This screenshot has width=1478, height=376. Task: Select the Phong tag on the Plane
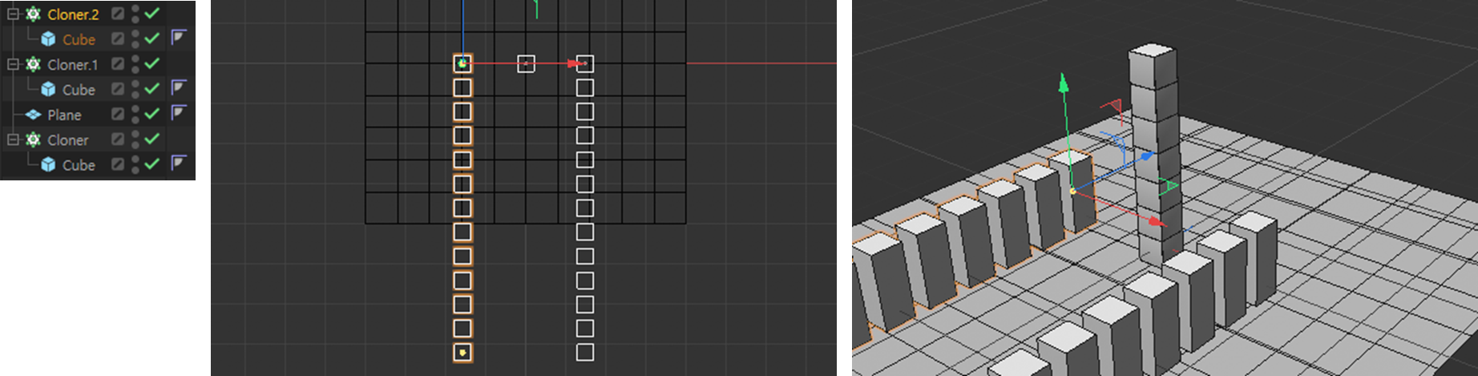pos(179,112)
